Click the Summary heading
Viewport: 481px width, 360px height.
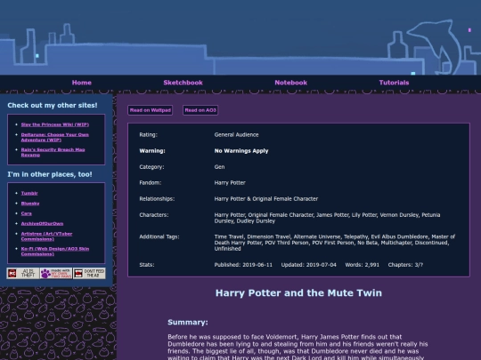pos(188,322)
